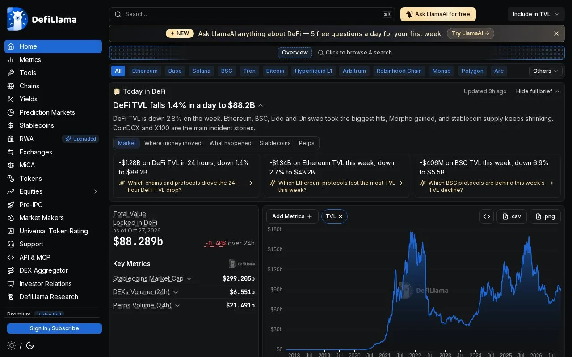Filter by Ethereum chain

tap(145, 71)
